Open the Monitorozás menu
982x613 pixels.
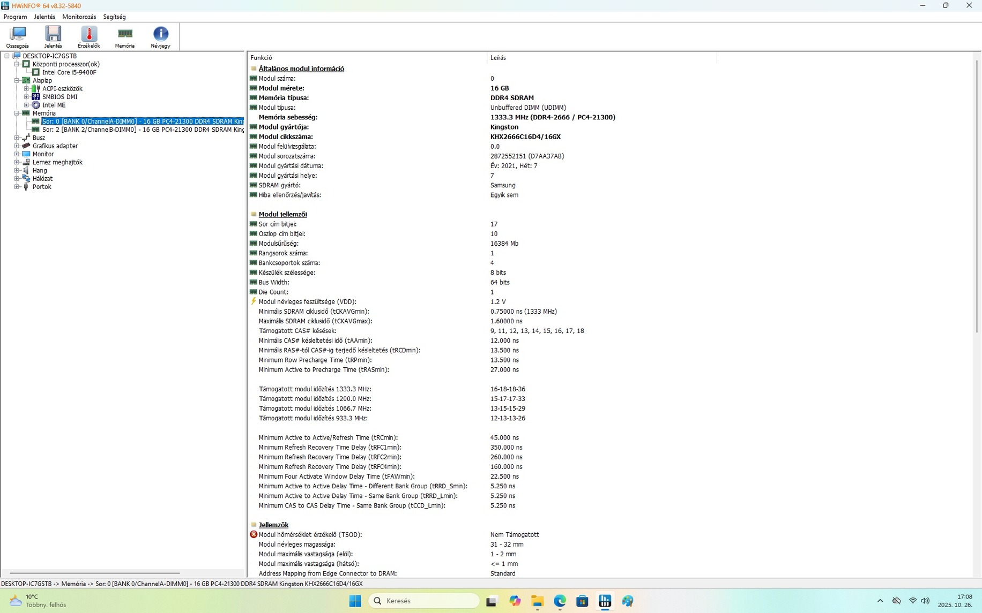tap(79, 17)
